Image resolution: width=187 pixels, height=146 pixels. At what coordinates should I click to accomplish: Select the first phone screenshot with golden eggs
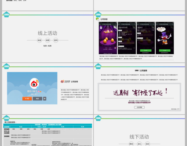pos(108,38)
